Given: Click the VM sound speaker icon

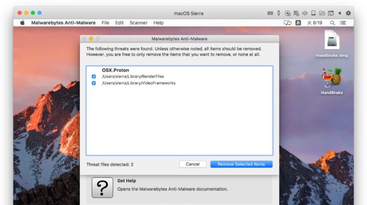Looking at the screenshot, I should [305, 13].
